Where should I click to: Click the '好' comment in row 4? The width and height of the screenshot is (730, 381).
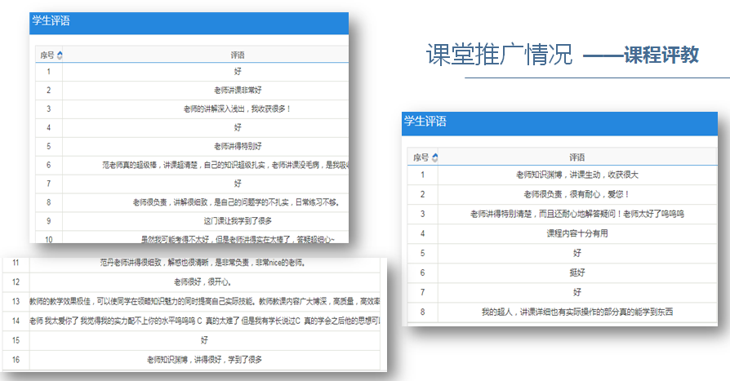tap(238, 127)
